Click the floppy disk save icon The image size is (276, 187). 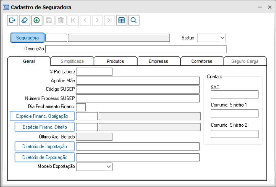[x=49, y=20]
